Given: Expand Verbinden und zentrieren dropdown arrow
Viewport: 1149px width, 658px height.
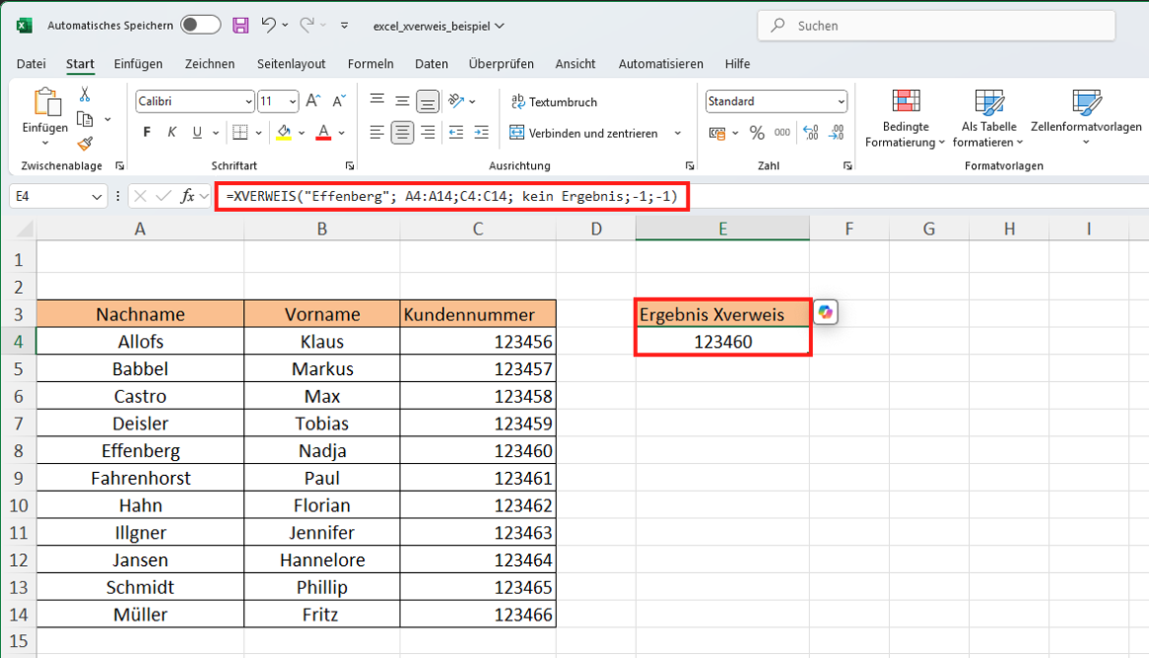Looking at the screenshot, I should (677, 133).
